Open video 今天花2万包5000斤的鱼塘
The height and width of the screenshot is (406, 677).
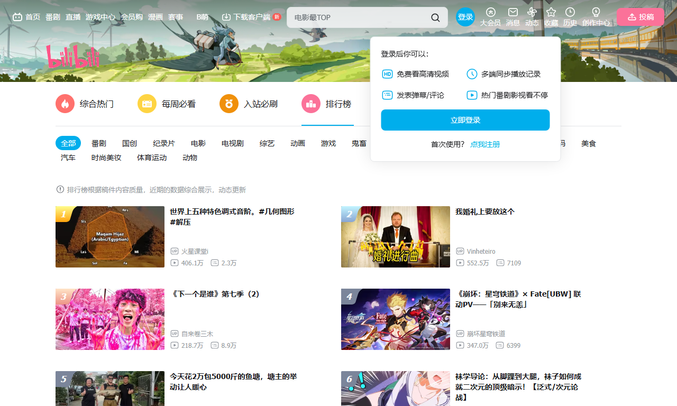[x=233, y=382]
